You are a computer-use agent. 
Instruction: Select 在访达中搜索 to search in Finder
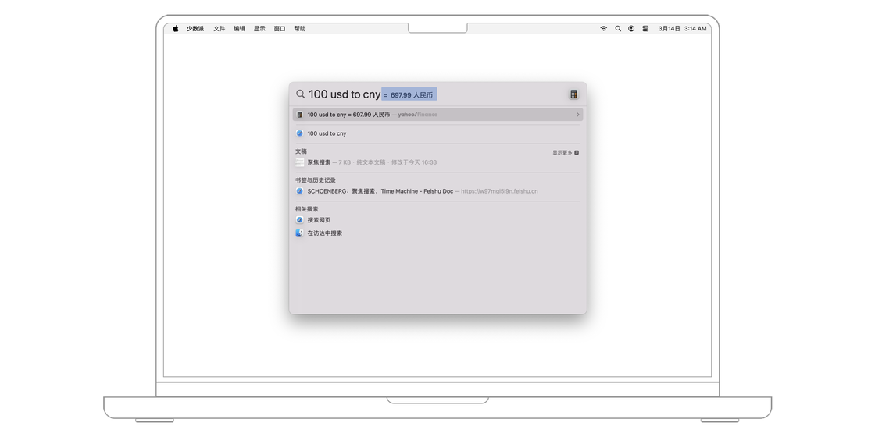click(x=438, y=233)
